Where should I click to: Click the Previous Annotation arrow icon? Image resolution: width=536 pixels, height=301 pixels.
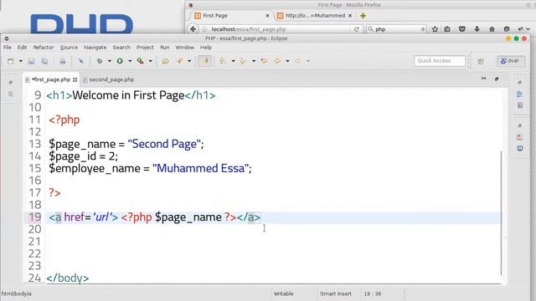[x=243, y=61]
